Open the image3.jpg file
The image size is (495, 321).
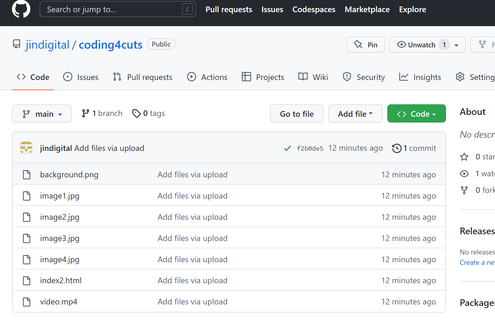pyautogui.click(x=60, y=238)
